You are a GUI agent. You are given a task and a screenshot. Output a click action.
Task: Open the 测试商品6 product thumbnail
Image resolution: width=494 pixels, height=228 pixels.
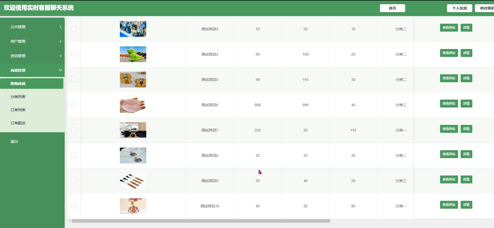click(x=133, y=105)
